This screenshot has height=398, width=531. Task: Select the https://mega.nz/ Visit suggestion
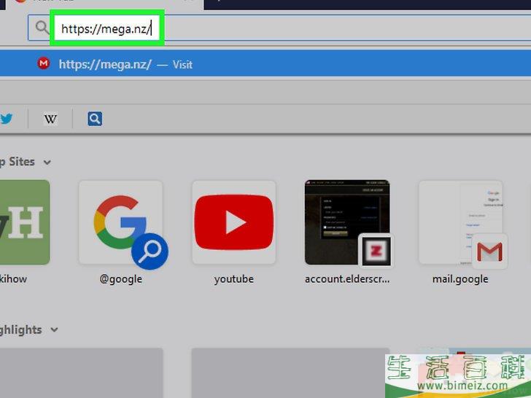point(265,63)
